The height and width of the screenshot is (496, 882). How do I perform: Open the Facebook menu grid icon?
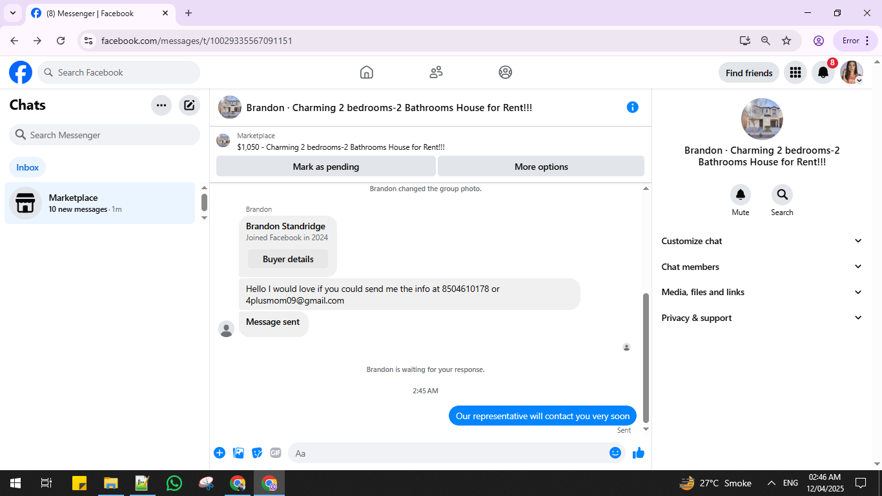click(x=795, y=72)
